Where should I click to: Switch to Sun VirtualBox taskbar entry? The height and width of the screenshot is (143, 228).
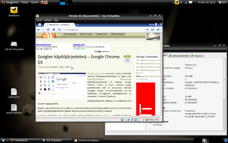tap(56, 140)
